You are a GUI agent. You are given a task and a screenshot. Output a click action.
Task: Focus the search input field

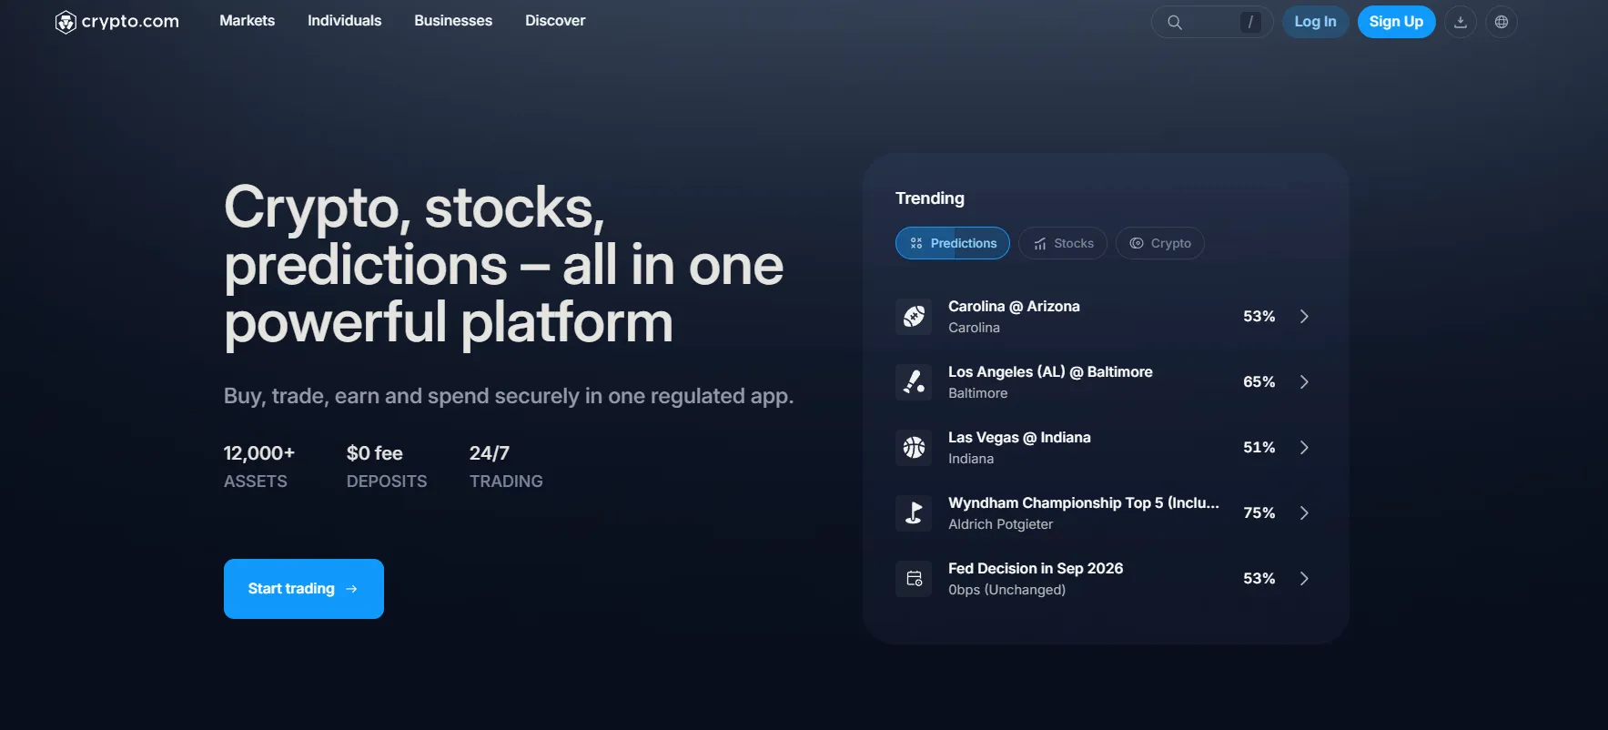(x=1212, y=22)
